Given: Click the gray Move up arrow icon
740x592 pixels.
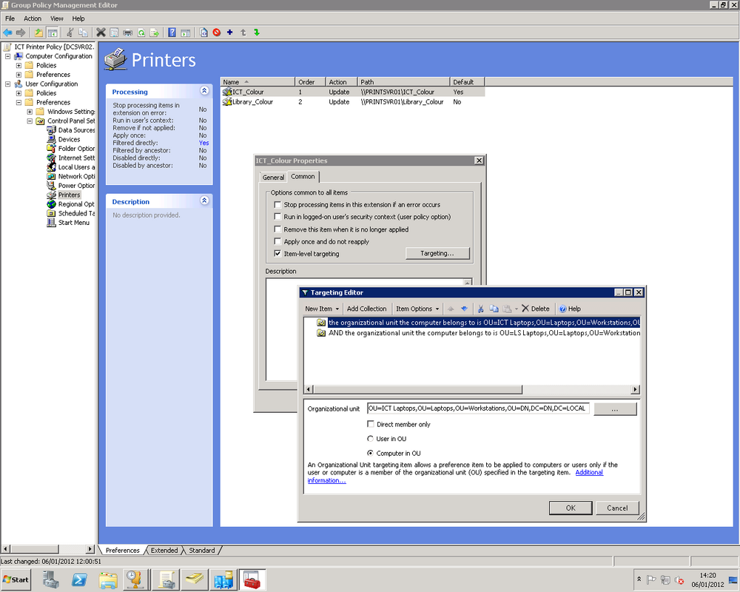Looking at the screenshot, I should coord(243,33).
